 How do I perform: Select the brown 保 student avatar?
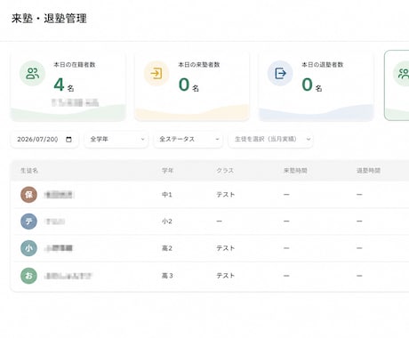coord(28,195)
